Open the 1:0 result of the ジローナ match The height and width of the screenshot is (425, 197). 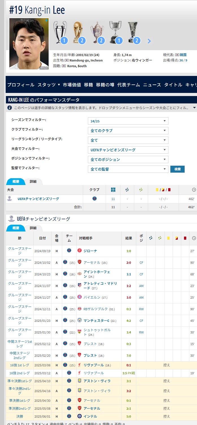[129, 251]
